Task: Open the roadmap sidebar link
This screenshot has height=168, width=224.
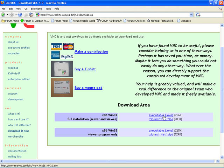Action: click(x=13, y=68)
